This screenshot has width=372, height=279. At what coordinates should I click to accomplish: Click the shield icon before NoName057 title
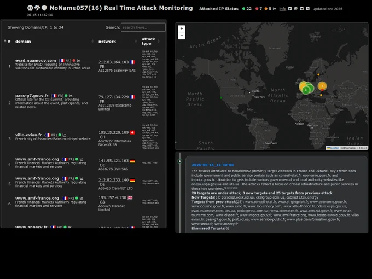click(44, 8)
